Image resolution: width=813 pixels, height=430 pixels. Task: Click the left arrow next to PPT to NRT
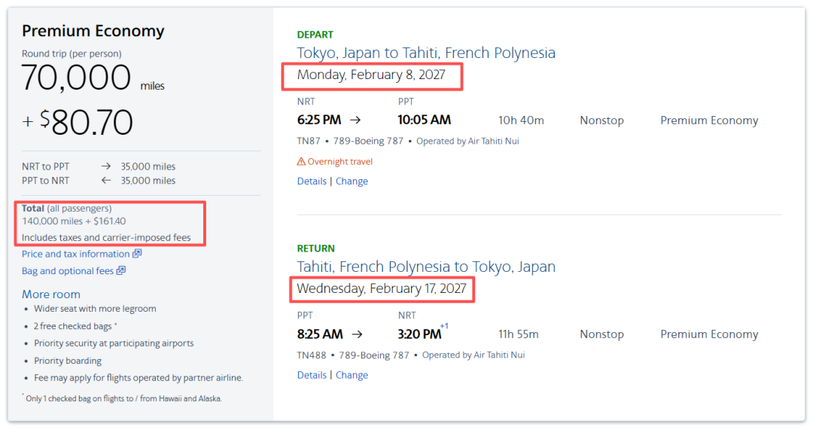(106, 181)
